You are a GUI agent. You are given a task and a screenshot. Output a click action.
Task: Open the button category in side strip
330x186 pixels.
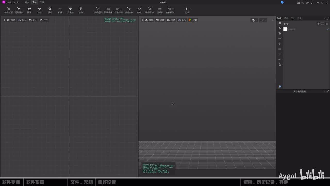click(x=280, y=34)
